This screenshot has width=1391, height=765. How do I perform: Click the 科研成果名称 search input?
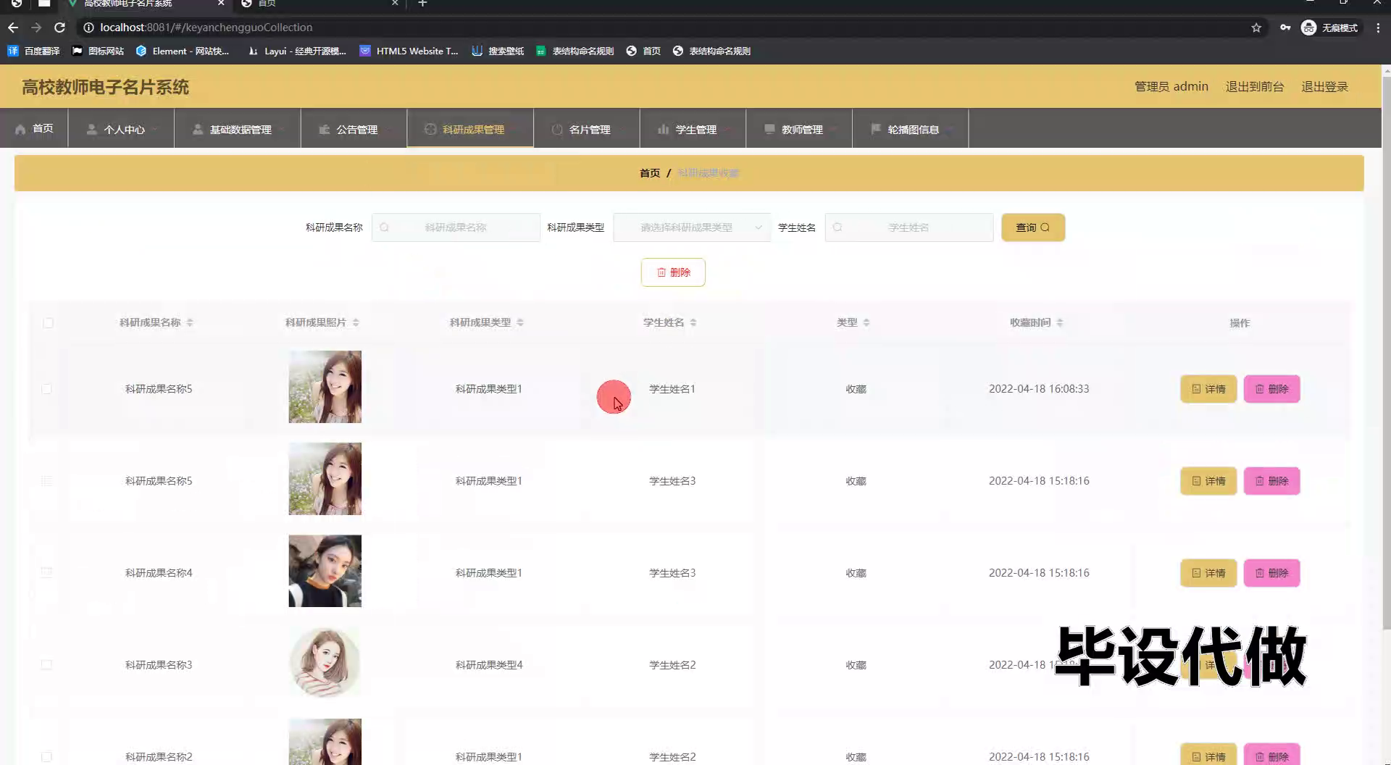click(x=456, y=227)
